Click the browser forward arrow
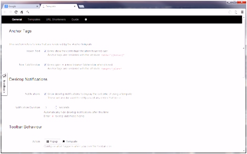Screen dimensions: 247x154 10,12
